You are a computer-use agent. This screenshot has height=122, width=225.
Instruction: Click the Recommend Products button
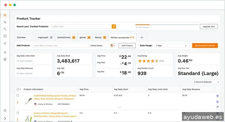pyautogui.click(x=205, y=46)
